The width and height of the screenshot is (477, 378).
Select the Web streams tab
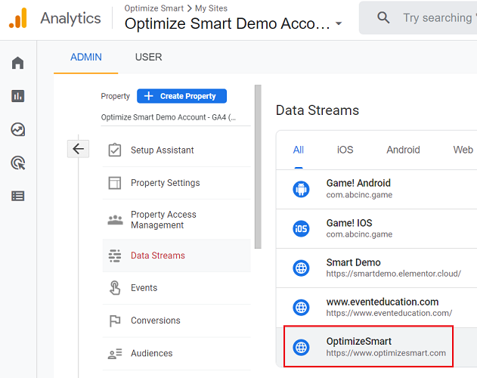pyautogui.click(x=463, y=150)
